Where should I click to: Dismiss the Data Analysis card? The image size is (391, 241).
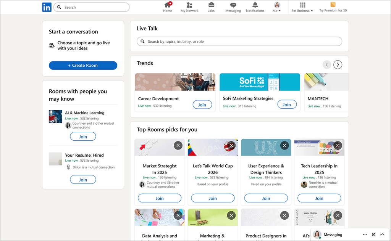pyautogui.click(x=178, y=215)
